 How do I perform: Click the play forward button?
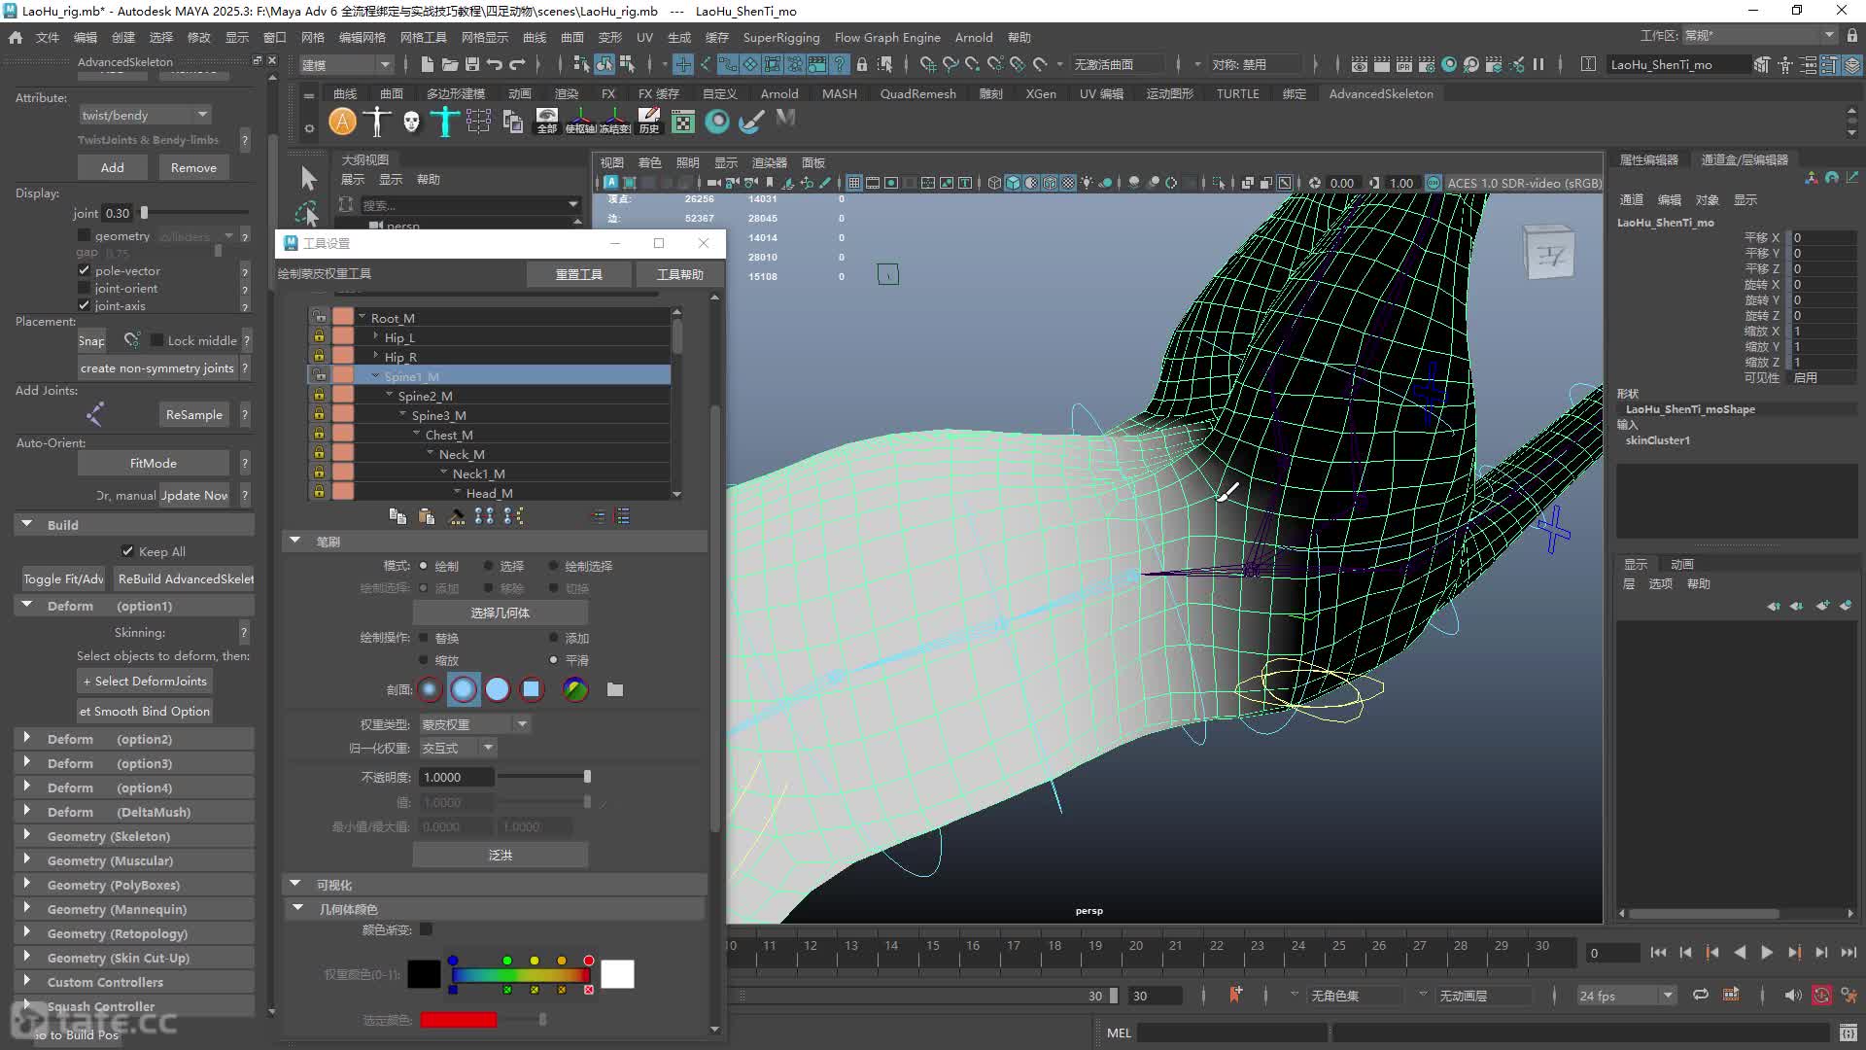click(1767, 953)
